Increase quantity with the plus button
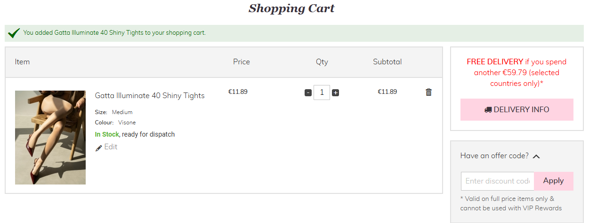This screenshot has height=223, width=589. pyautogui.click(x=335, y=92)
